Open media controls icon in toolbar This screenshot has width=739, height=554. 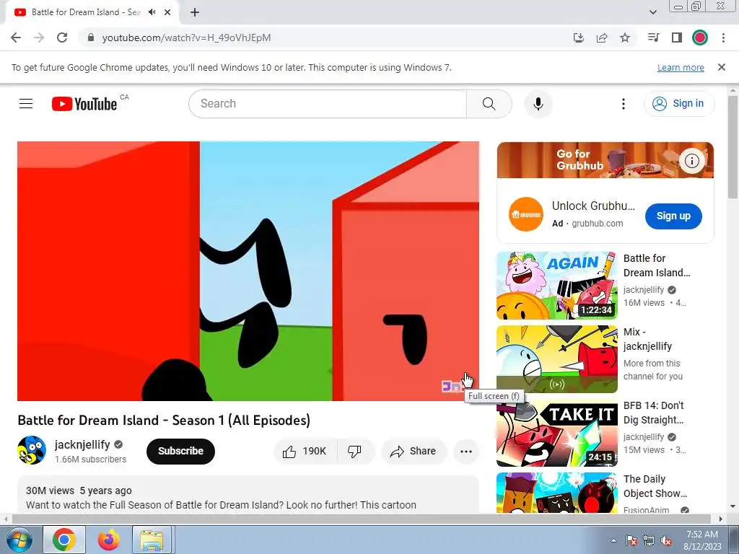pos(653,38)
